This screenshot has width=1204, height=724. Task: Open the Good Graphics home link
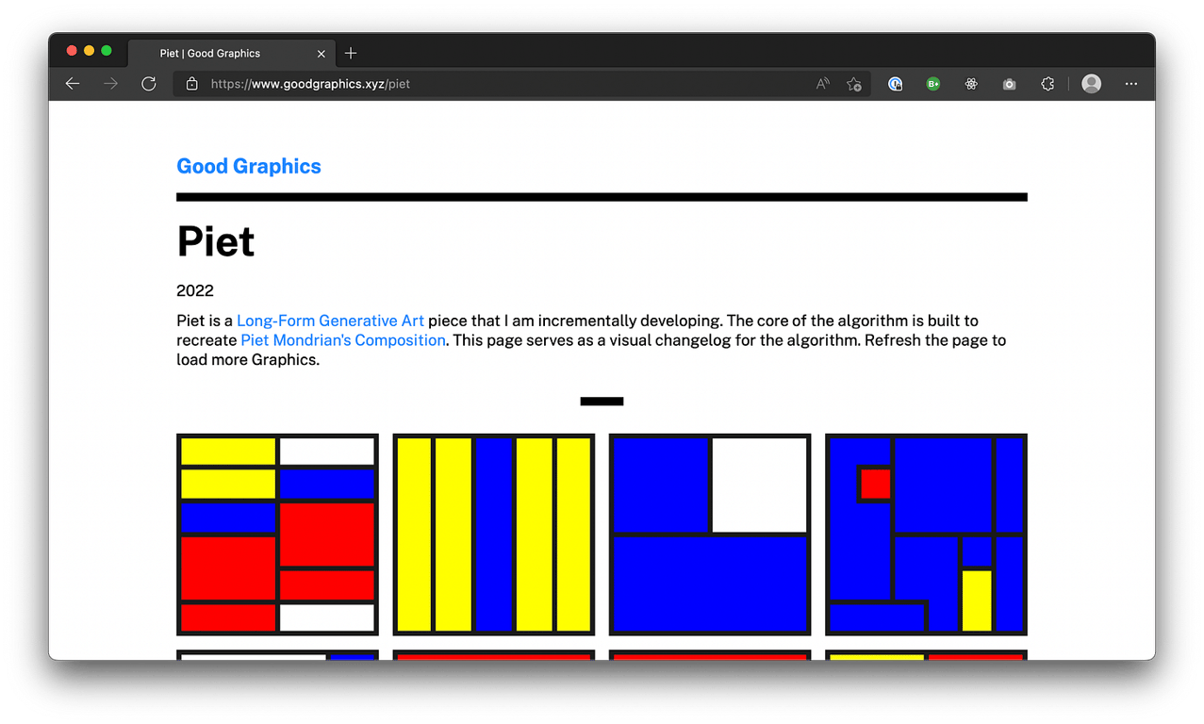[x=249, y=166]
